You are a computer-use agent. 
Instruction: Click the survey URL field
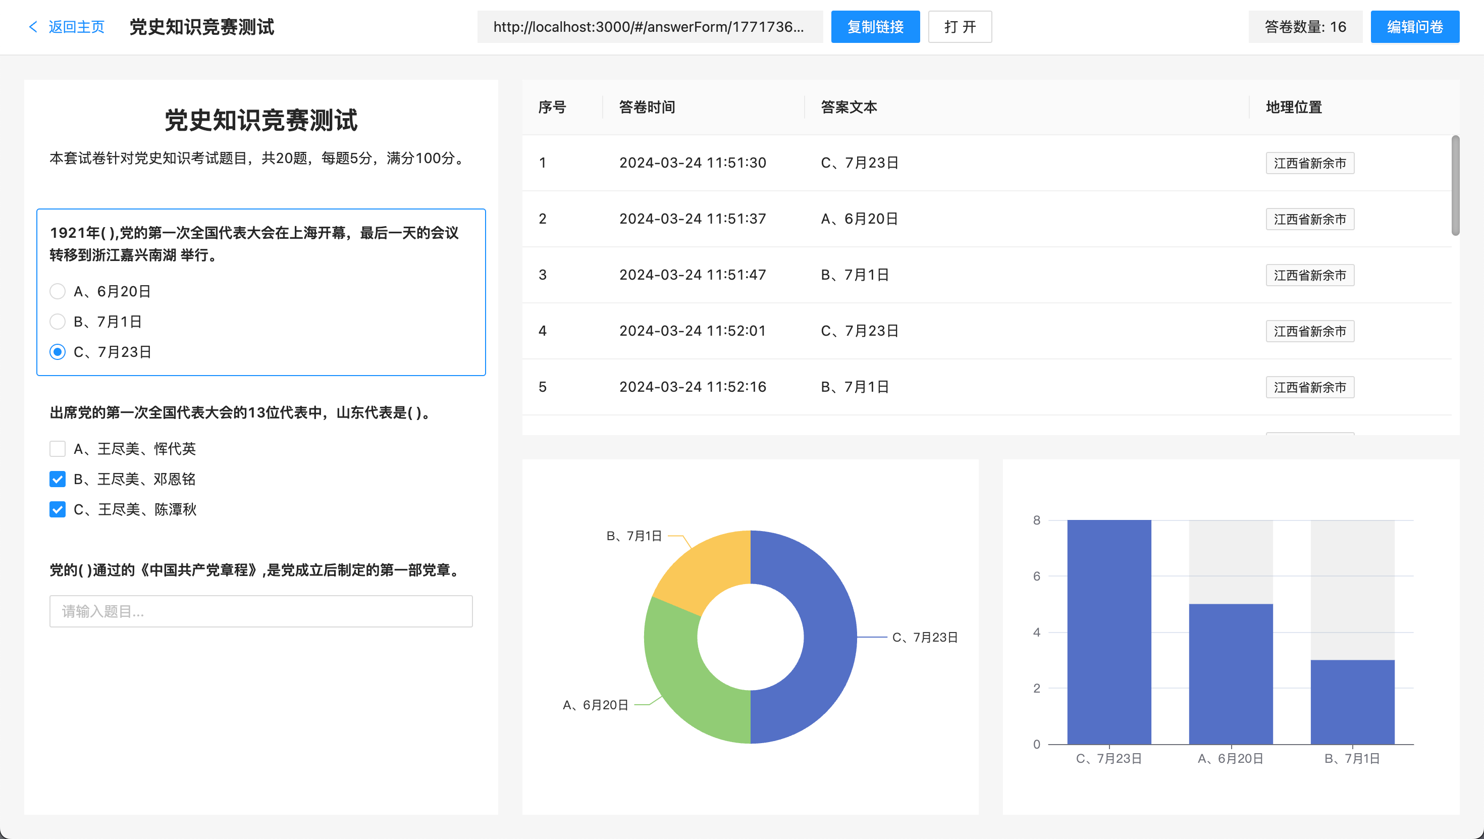649,27
